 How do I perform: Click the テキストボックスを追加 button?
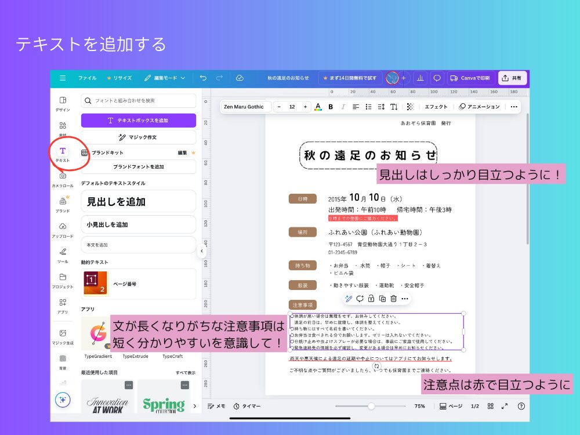(x=139, y=120)
